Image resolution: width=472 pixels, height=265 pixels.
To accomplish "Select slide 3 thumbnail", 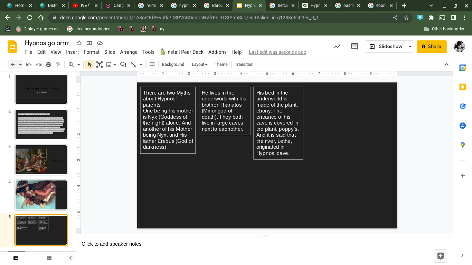I will (x=41, y=160).
